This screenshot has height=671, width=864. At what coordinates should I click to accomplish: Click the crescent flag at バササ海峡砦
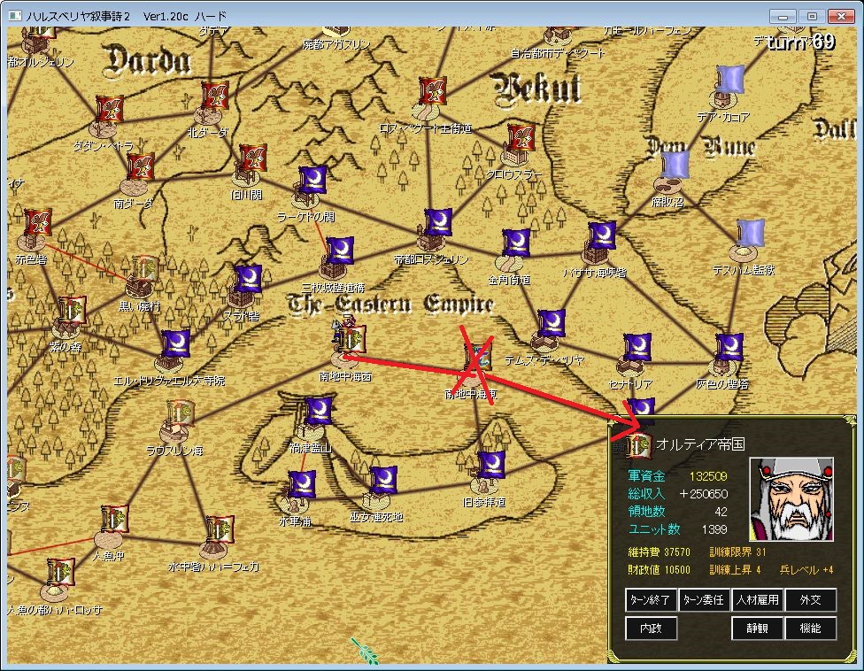(602, 235)
